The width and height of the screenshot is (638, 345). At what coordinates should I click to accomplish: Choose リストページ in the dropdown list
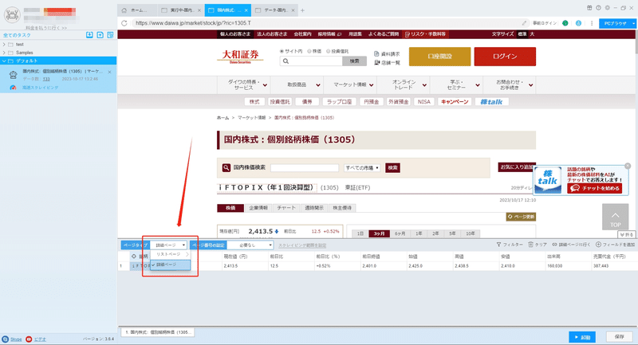170,254
